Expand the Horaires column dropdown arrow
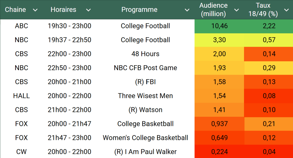Screen dimensions: 293x158 click(x=89, y=10)
